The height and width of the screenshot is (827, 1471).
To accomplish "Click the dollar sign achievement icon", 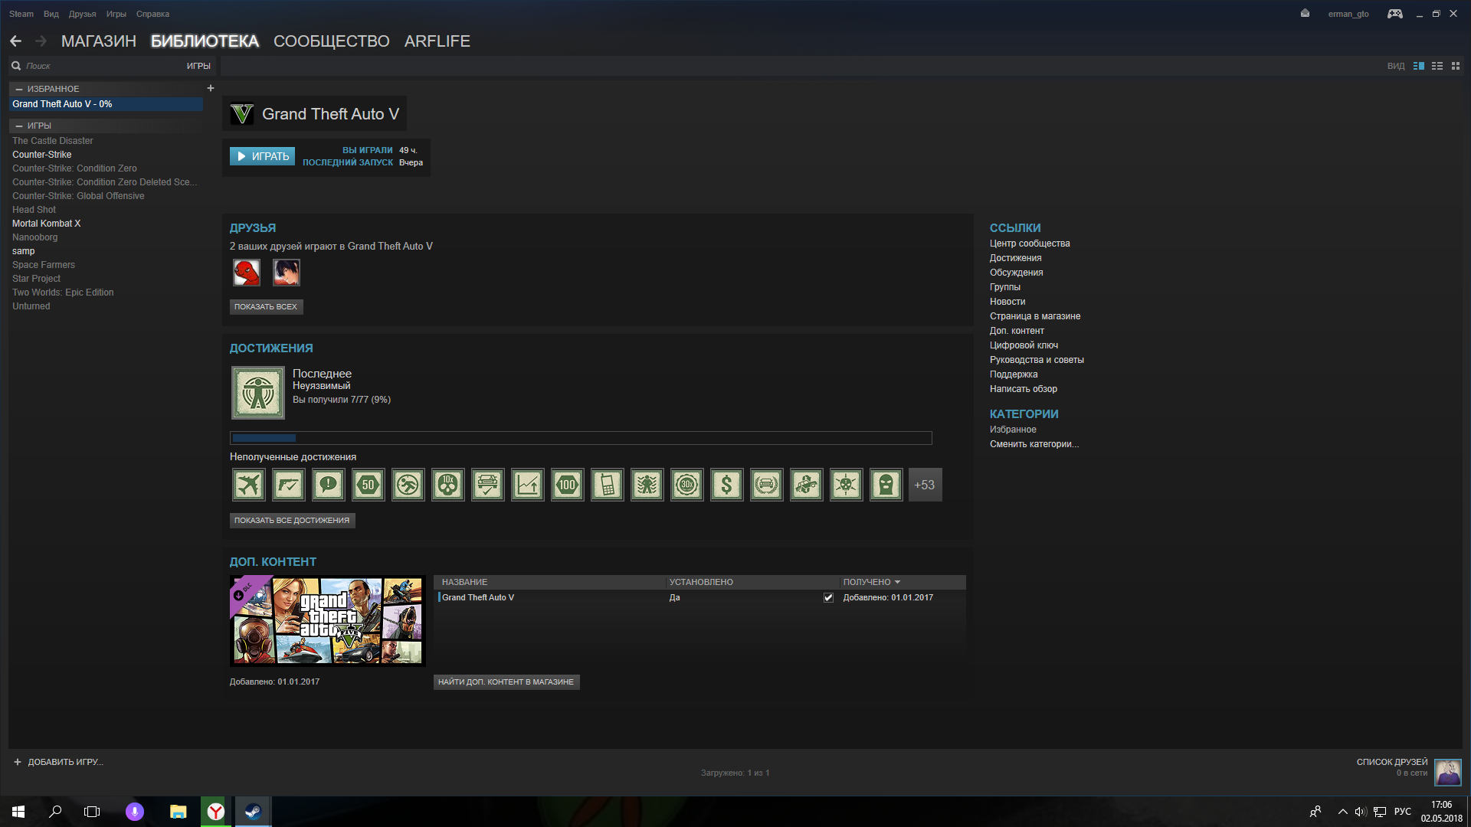I will 727,485.
